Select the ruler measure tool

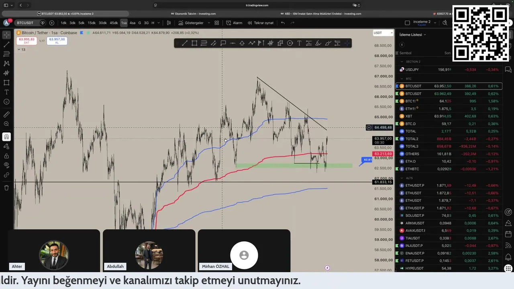pyautogui.click(x=6, y=114)
